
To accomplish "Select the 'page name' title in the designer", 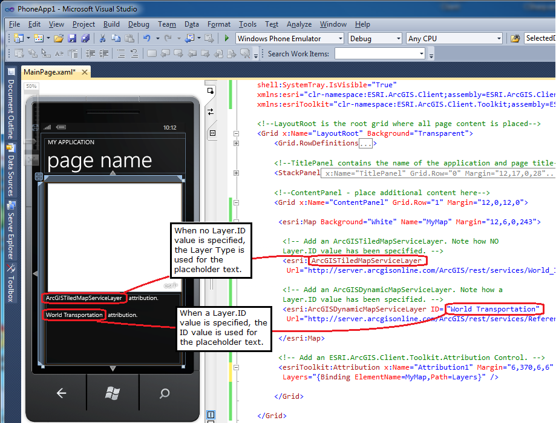I will click(100, 161).
